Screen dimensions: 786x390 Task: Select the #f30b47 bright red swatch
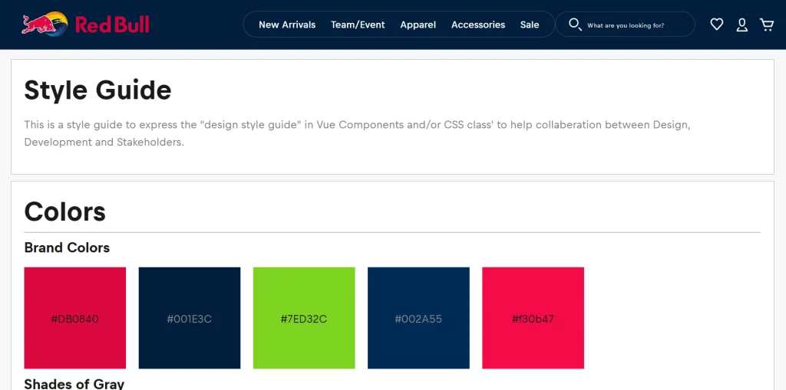[533, 318]
